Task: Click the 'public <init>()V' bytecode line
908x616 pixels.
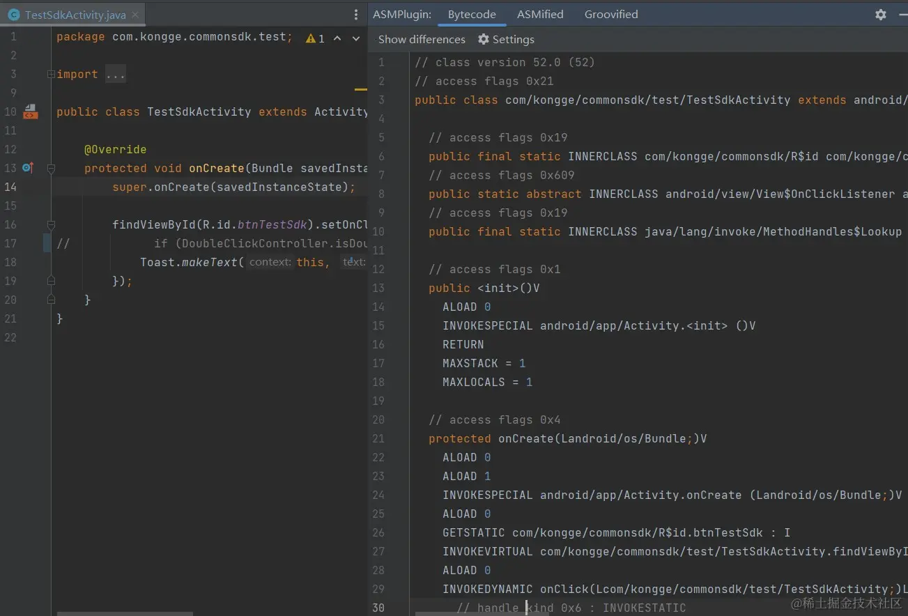Action: click(x=484, y=288)
